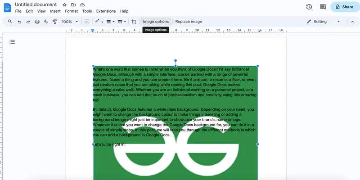Open the Google Docs home icon
The height and width of the screenshot is (180, 360).
tap(7, 8)
